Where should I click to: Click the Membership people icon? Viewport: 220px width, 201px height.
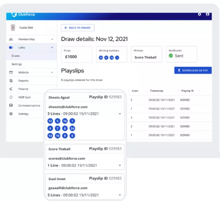[x=11, y=40]
